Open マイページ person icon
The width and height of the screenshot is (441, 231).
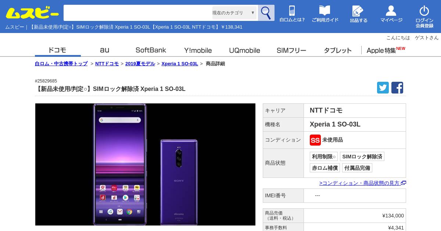click(391, 14)
